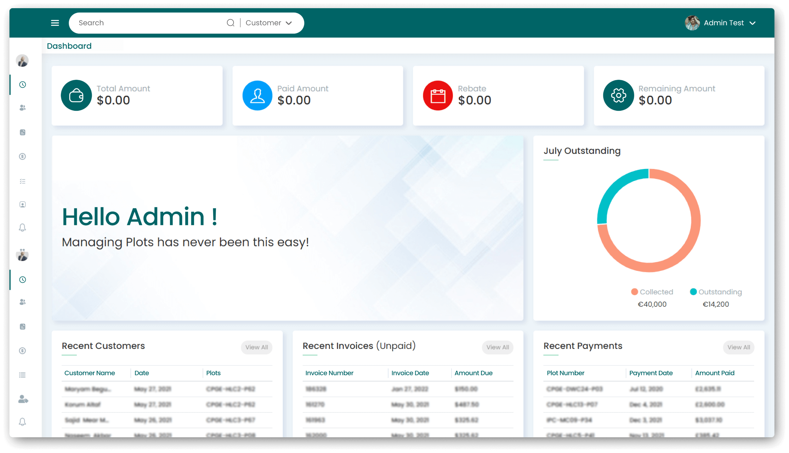This screenshot has width=789, height=453.
Task: View All recent customers
Action: [x=257, y=347]
